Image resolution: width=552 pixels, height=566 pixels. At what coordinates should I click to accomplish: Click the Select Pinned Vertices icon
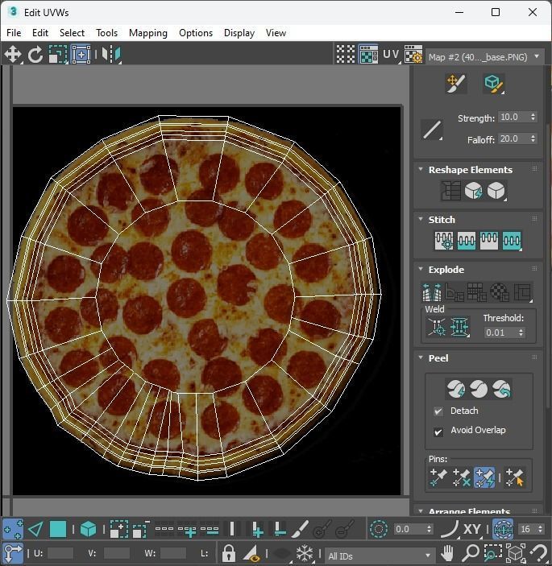pyautogui.click(x=514, y=477)
